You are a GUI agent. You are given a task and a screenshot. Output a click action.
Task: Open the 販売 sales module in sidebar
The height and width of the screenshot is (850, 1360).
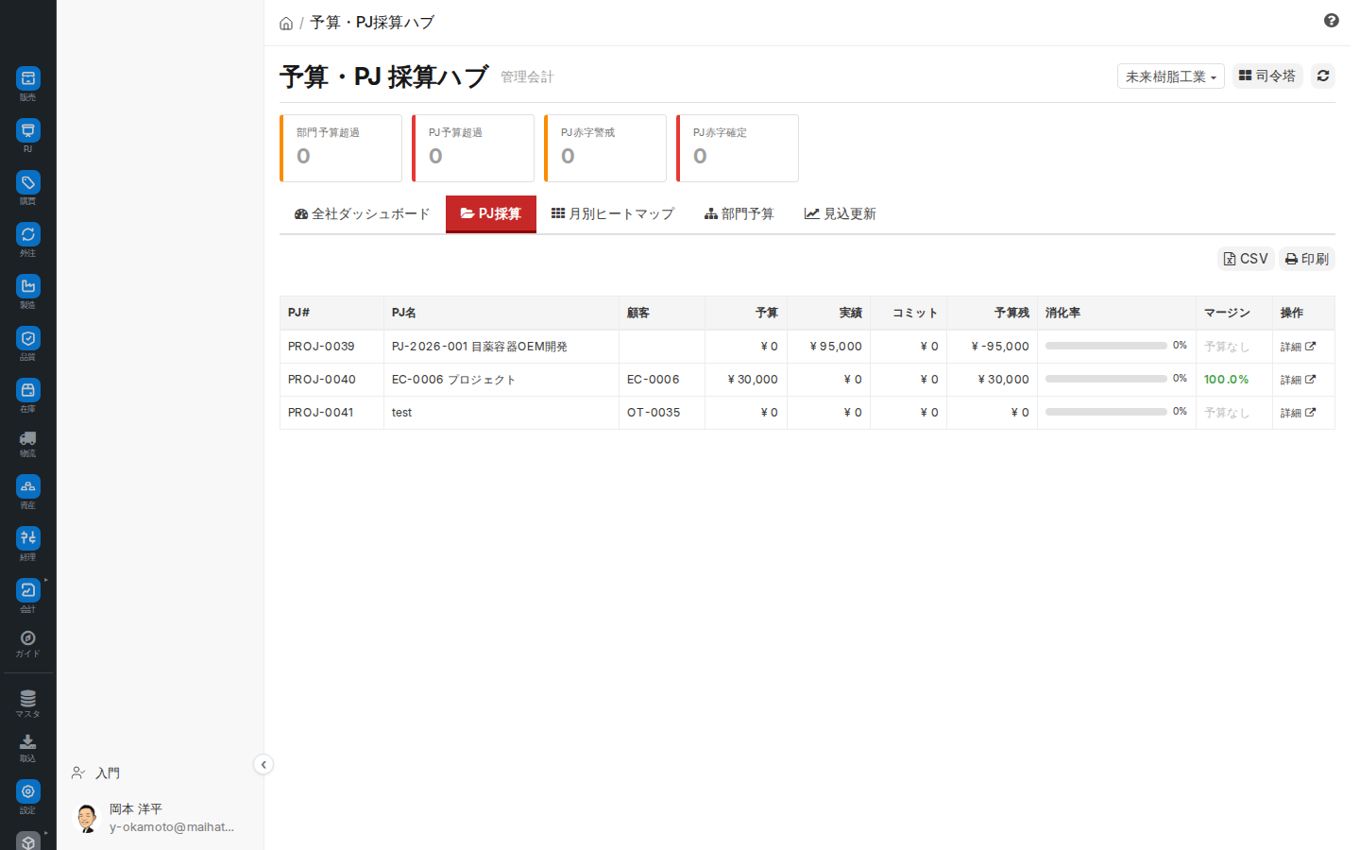tap(28, 78)
